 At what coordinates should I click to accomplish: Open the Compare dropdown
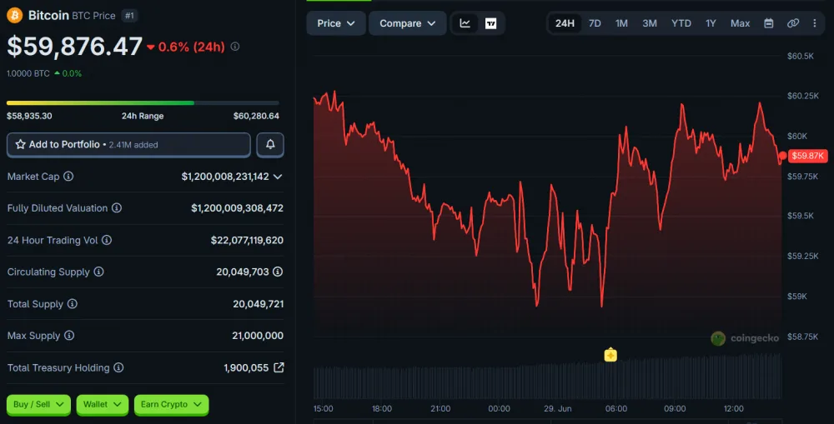click(408, 23)
